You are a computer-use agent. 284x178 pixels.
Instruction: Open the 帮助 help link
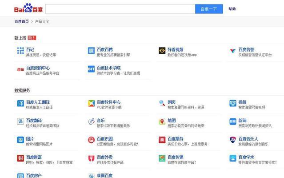[x=232, y=9]
